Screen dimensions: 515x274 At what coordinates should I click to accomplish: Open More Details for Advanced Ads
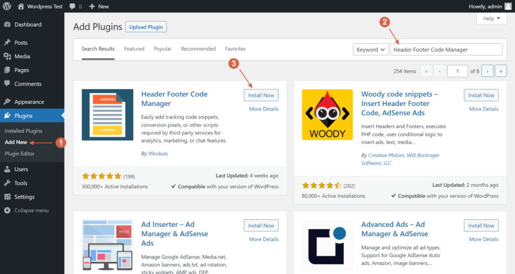pos(483,239)
